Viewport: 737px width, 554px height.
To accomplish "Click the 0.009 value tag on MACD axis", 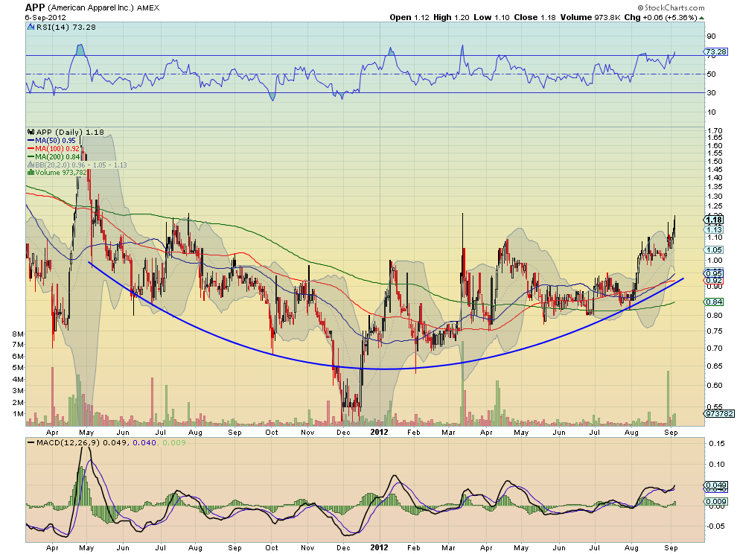I will [716, 502].
